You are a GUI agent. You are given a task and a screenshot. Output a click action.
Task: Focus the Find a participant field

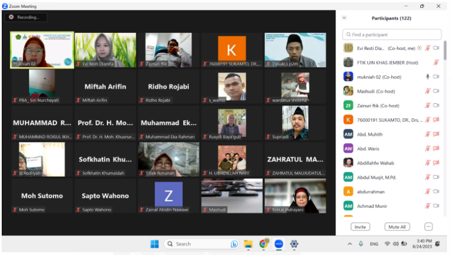[392, 35]
